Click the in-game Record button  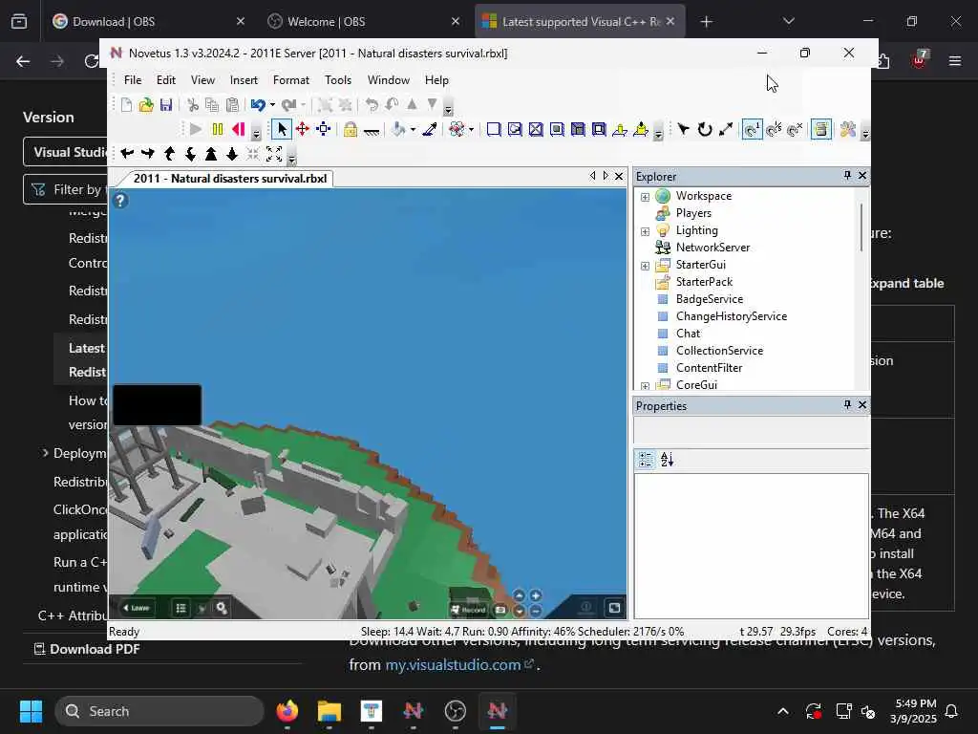click(468, 609)
